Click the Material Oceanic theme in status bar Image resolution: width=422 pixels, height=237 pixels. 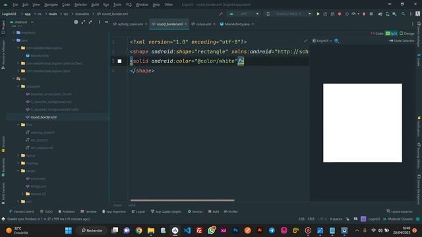point(400,219)
